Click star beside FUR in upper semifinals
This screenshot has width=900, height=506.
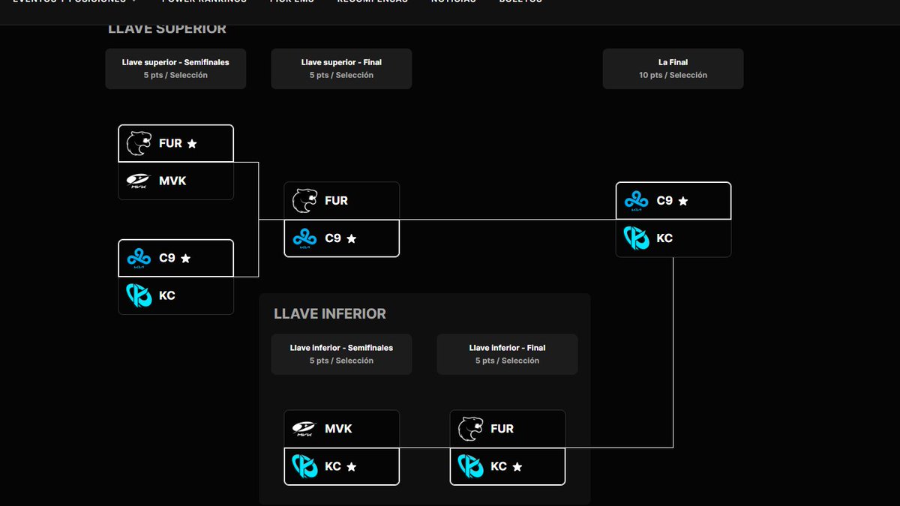pyautogui.click(x=192, y=143)
